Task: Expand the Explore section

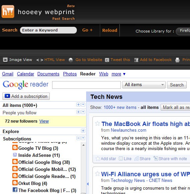Action: click(83, 131)
